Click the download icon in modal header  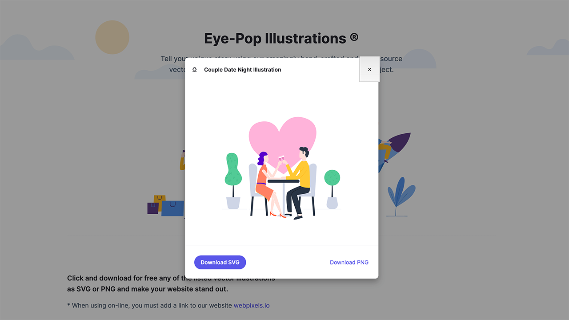coord(194,70)
